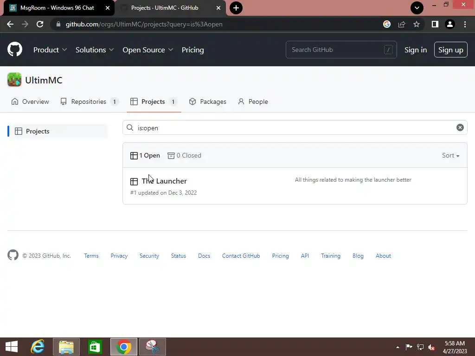475x356 pixels.
Task: Launch Internet Explorer from taskbar
Action: coord(38,347)
